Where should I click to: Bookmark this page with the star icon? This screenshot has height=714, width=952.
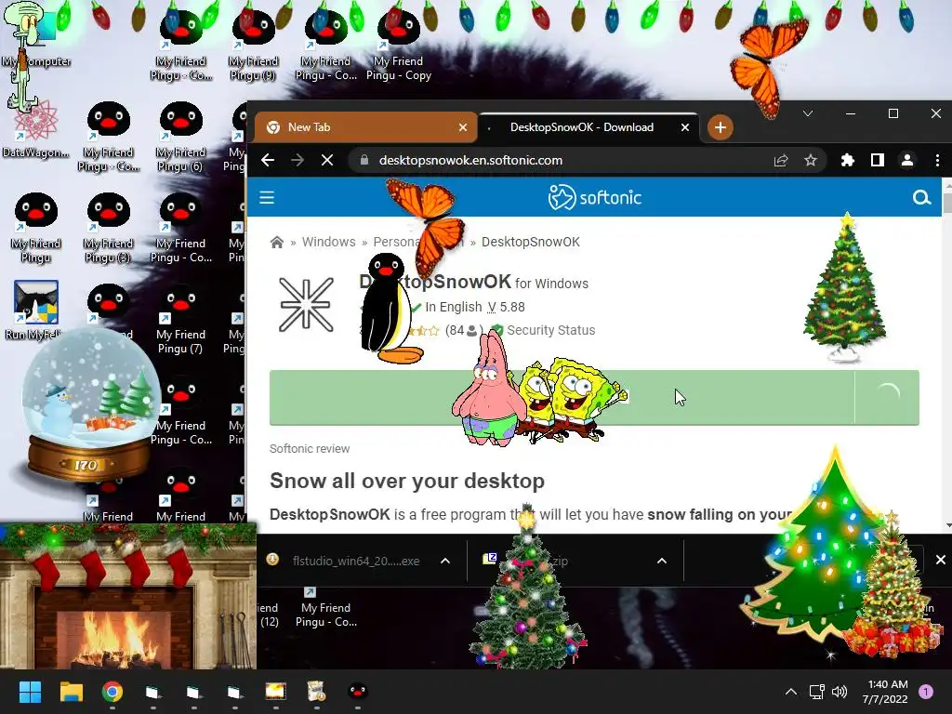tap(811, 160)
